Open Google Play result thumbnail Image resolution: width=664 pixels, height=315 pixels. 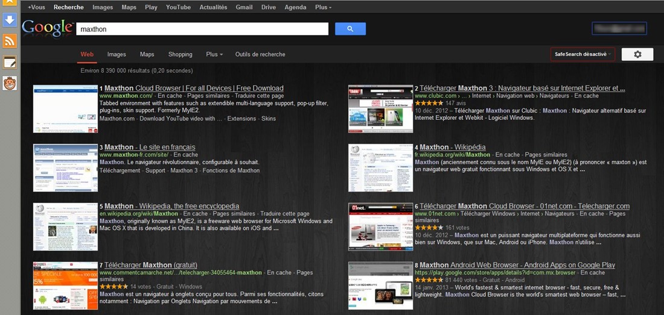click(380, 286)
